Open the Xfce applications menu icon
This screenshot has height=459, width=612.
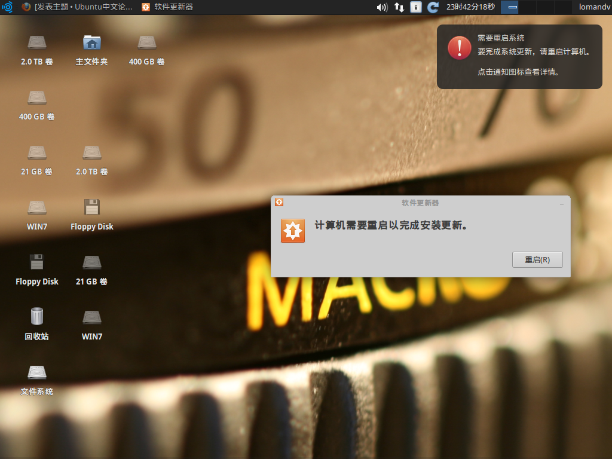click(x=7, y=7)
